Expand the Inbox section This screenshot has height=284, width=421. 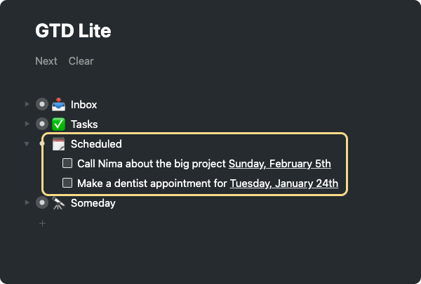pyautogui.click(x=27, y=104)
